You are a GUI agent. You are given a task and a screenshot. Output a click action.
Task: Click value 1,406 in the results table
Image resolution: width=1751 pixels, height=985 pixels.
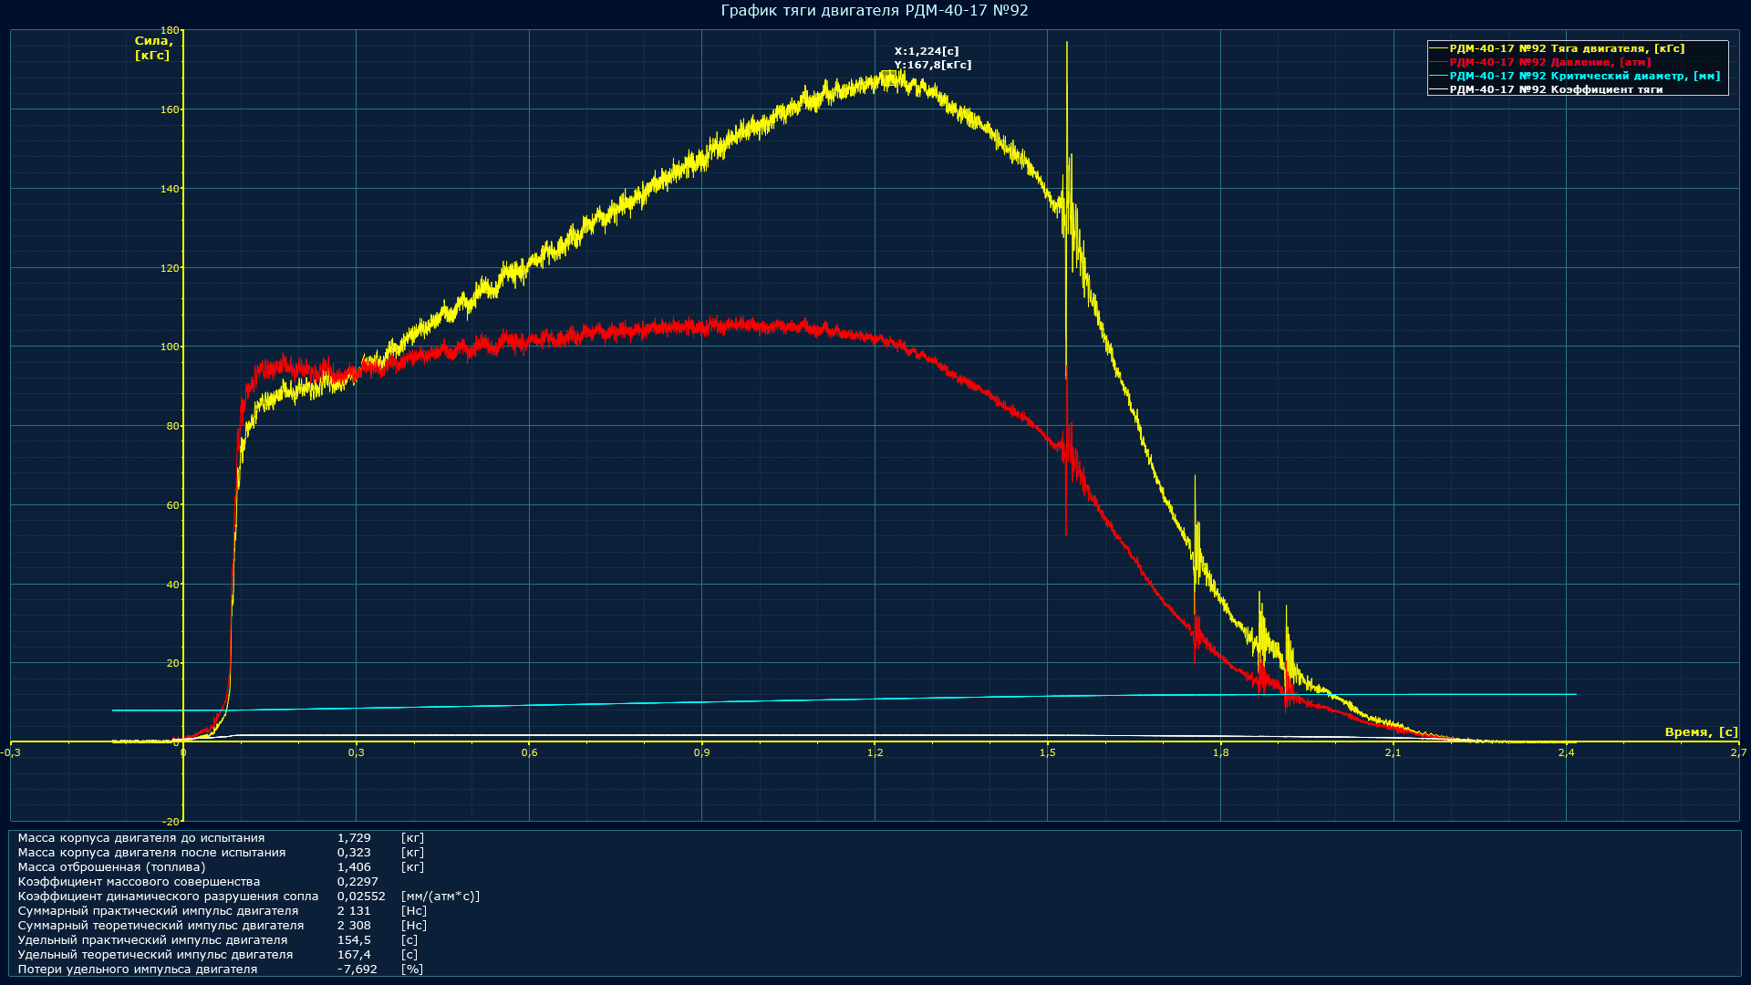(x=354, y=867)
